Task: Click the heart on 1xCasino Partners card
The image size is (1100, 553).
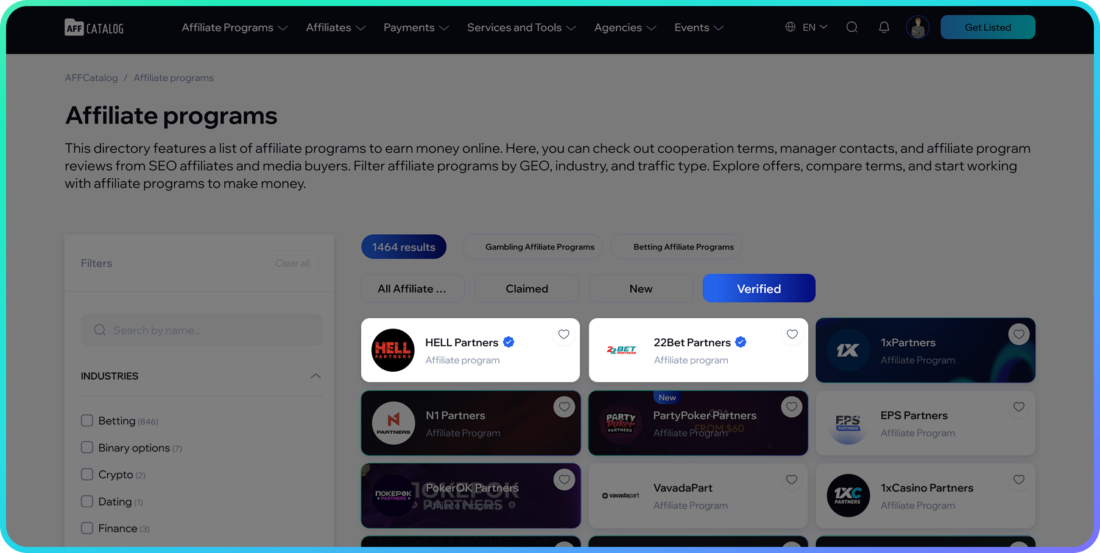Action: pos(1019,479)
